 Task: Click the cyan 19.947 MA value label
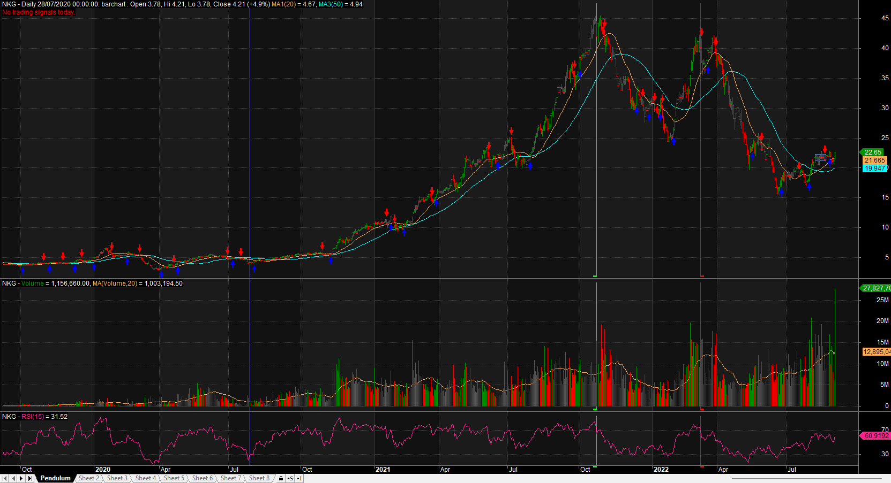pyautogui.click(x=874, y=168)
